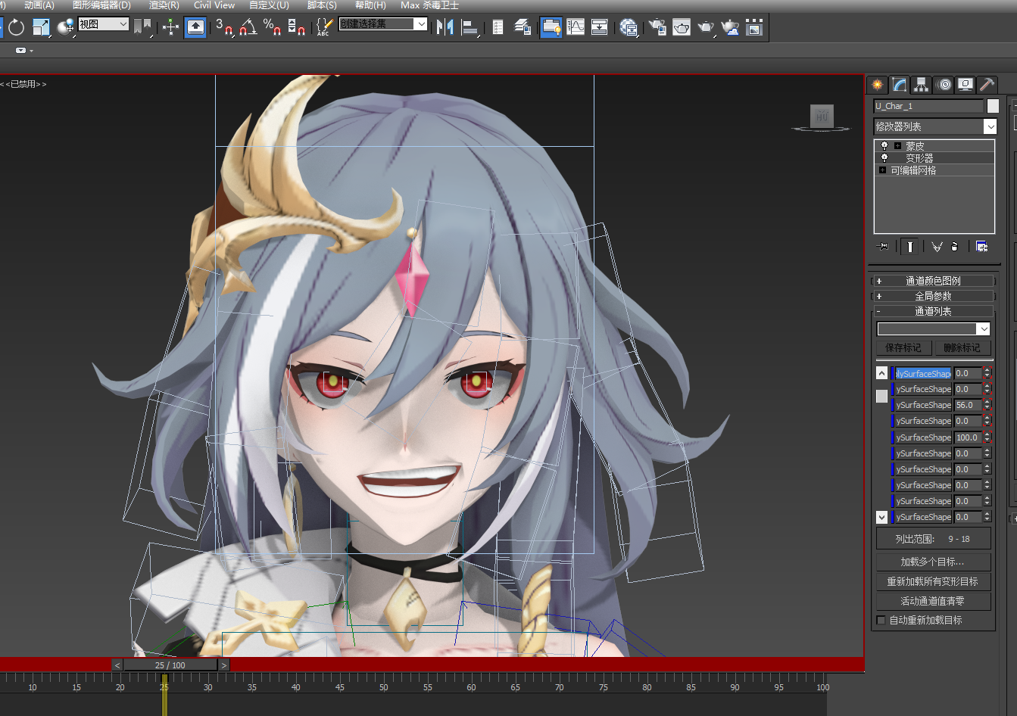1017x716 pixels.
Task: Open the Material Editor icon
Action: pos(629,28)
